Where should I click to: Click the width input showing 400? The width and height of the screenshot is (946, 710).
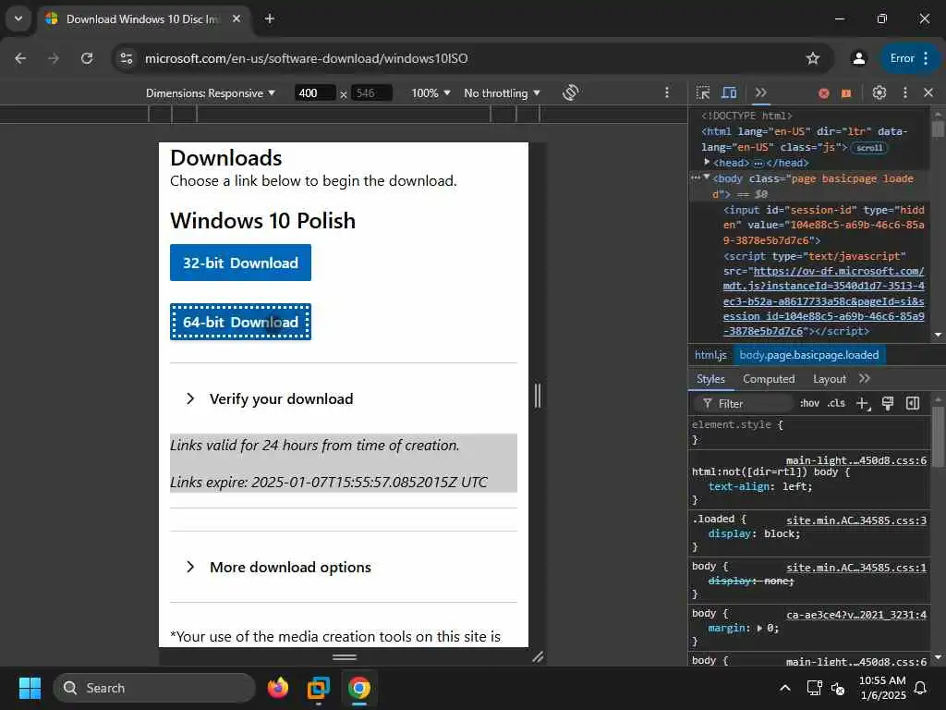pyautogui.click(x=314, y=93)
